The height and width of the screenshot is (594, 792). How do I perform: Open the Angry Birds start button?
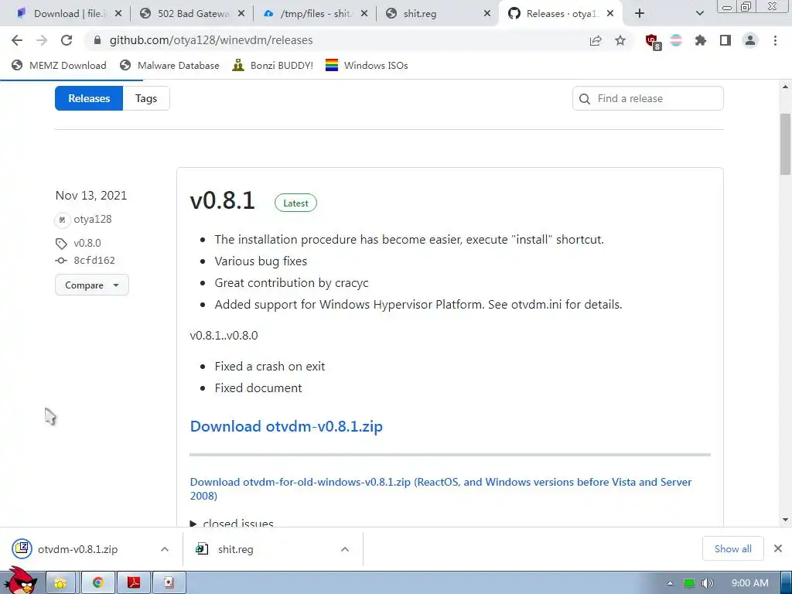click(21, 581)
